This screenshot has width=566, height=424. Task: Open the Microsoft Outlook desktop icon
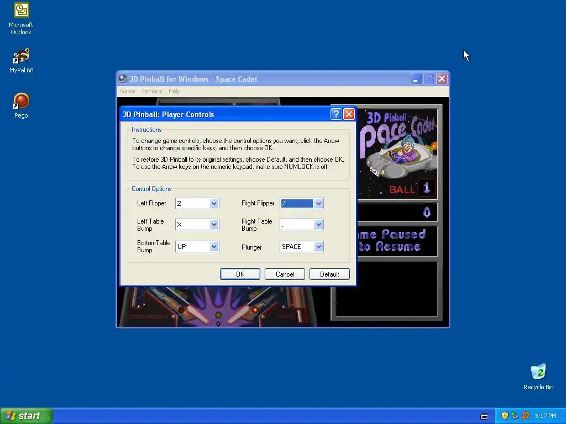point(21,19)
